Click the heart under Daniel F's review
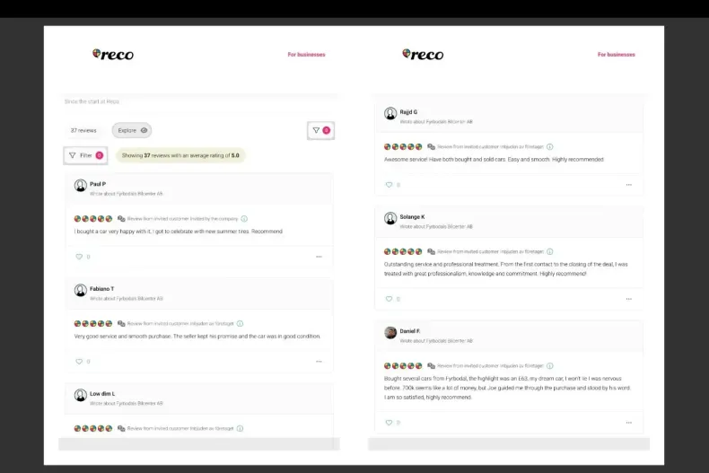The image size is (709, 473). click(x=389, y=423)
